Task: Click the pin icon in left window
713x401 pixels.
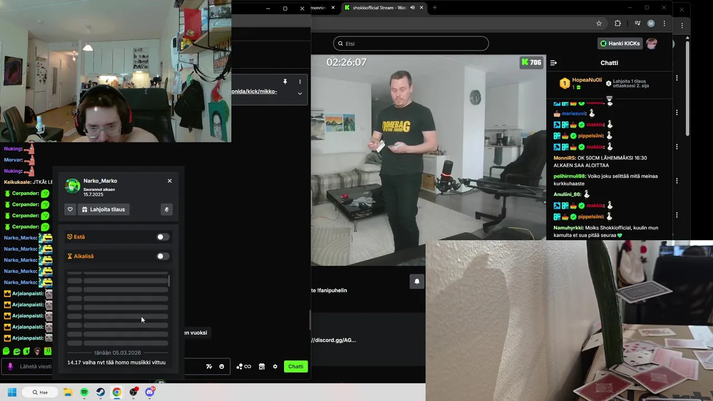Action: pos(285,81)
